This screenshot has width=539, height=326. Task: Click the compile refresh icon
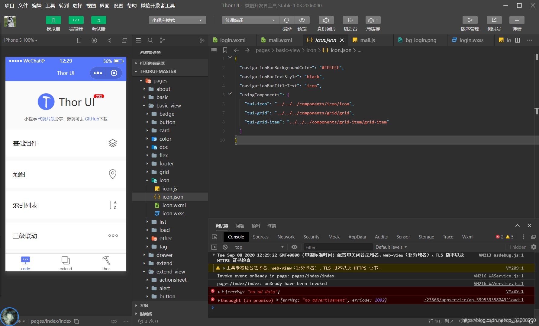287,20
